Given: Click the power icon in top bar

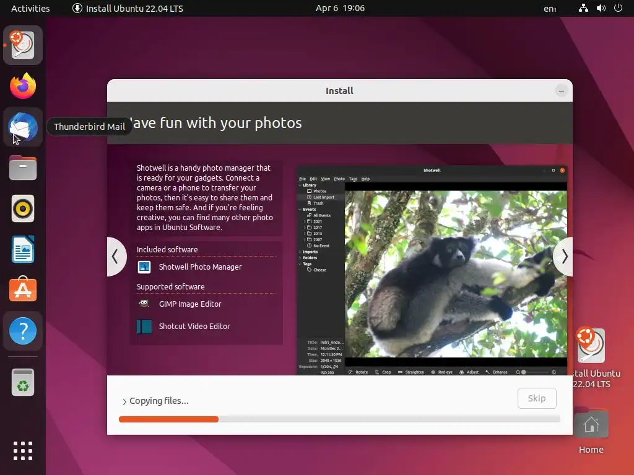Looking at the screenshot, I should [x=619, y=8].
